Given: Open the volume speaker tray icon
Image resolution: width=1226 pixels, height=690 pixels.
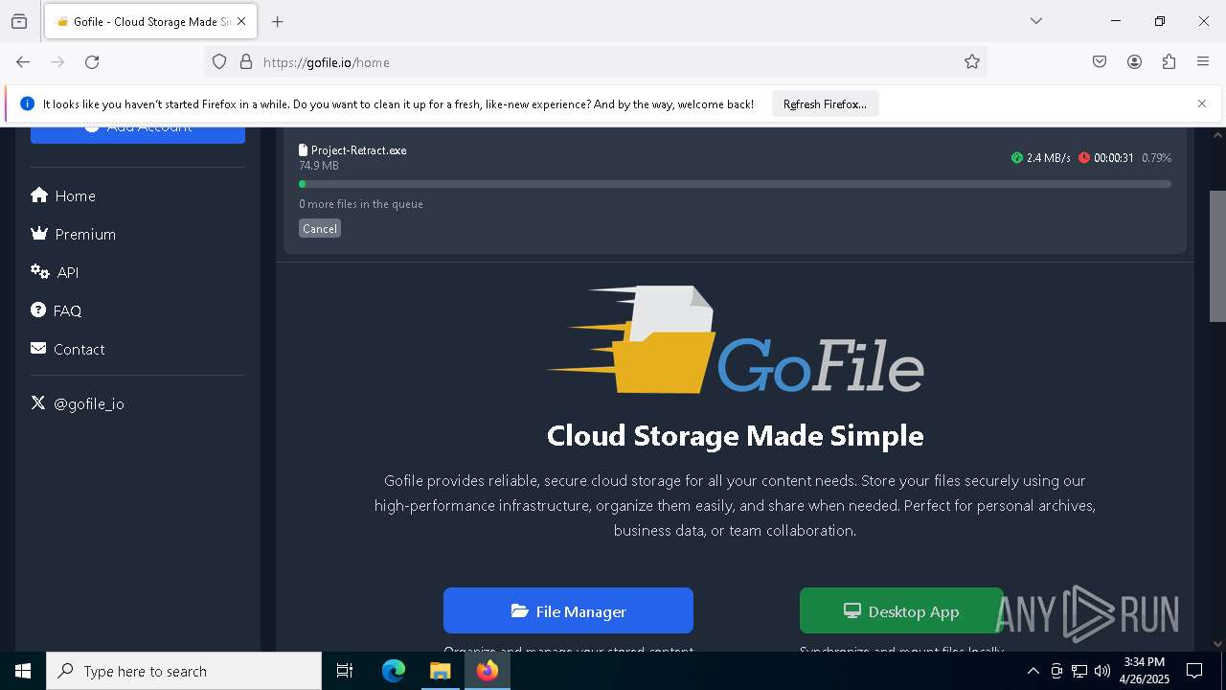Looking at the screenshot, I should point(1102,671).
